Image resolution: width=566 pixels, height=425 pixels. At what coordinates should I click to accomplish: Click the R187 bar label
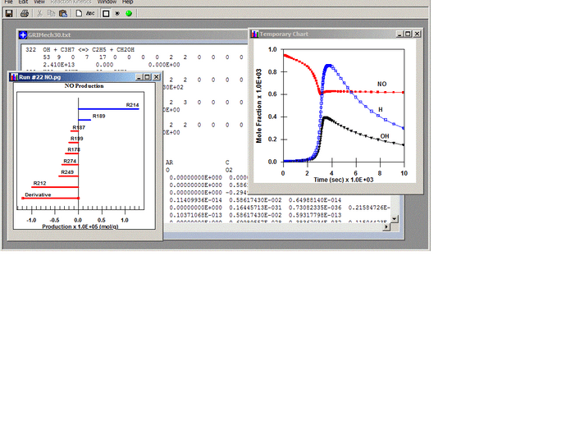pos(79,127)
